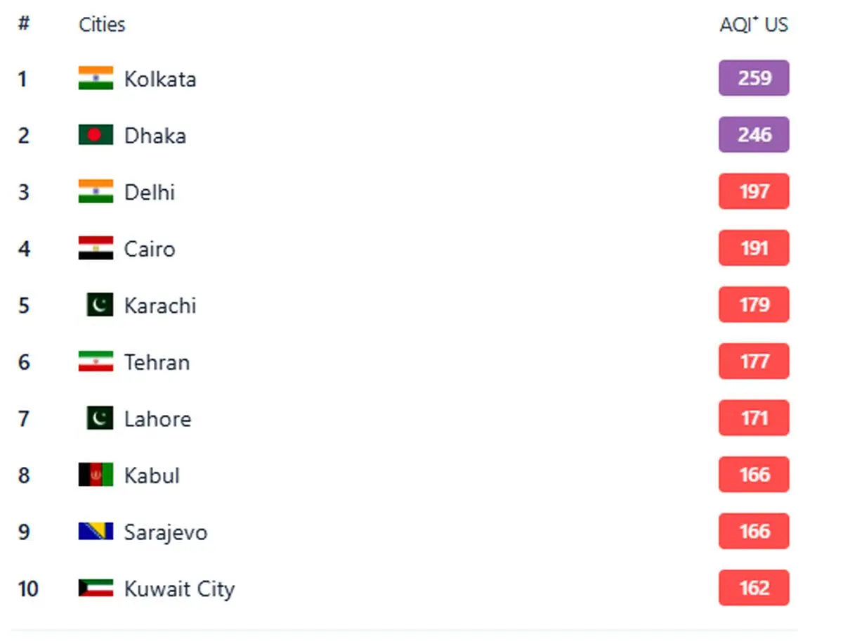Open the Kolkata city link
This screenshot has width=843, height=642.
[160, 79]
